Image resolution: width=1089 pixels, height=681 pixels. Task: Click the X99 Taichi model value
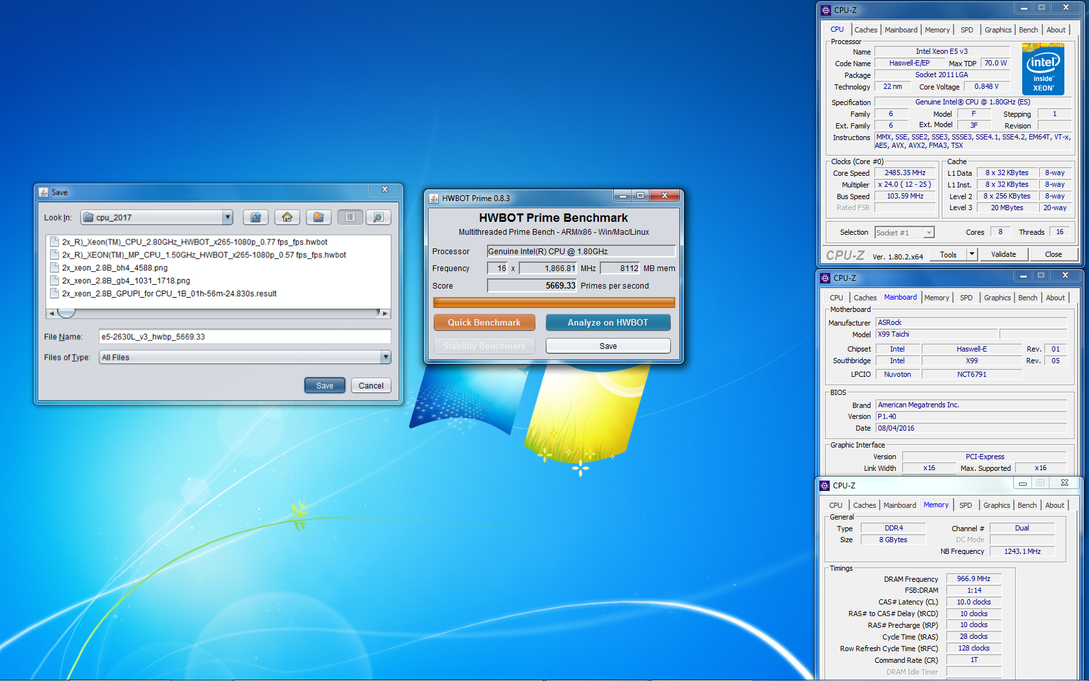coord(937,334)
